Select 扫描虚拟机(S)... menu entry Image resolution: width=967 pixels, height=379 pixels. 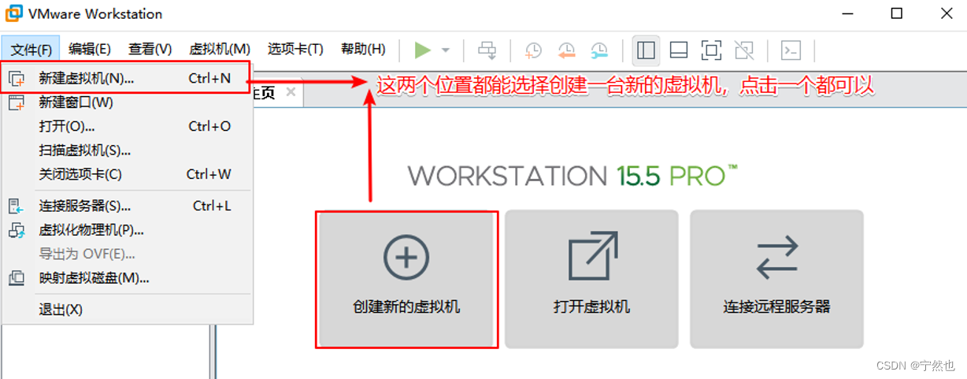[126, 150]
